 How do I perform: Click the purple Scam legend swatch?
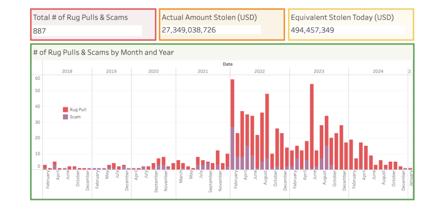pos(65,117)
